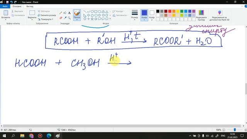Open the Windows Start menu
The width and height of the screenshot is (247, 139).
click(4, 136)
